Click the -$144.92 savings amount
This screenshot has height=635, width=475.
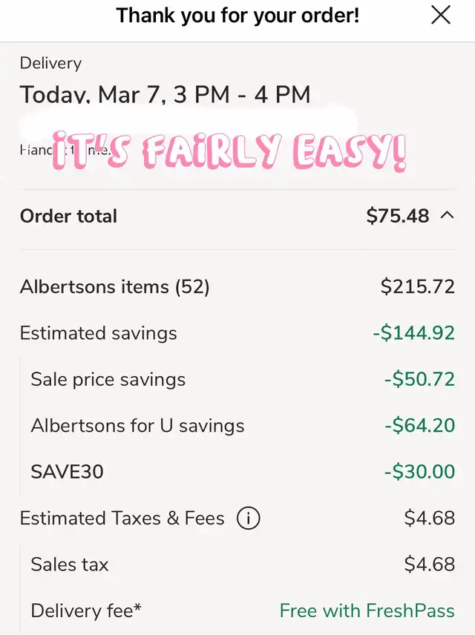(x=413, y=333)
